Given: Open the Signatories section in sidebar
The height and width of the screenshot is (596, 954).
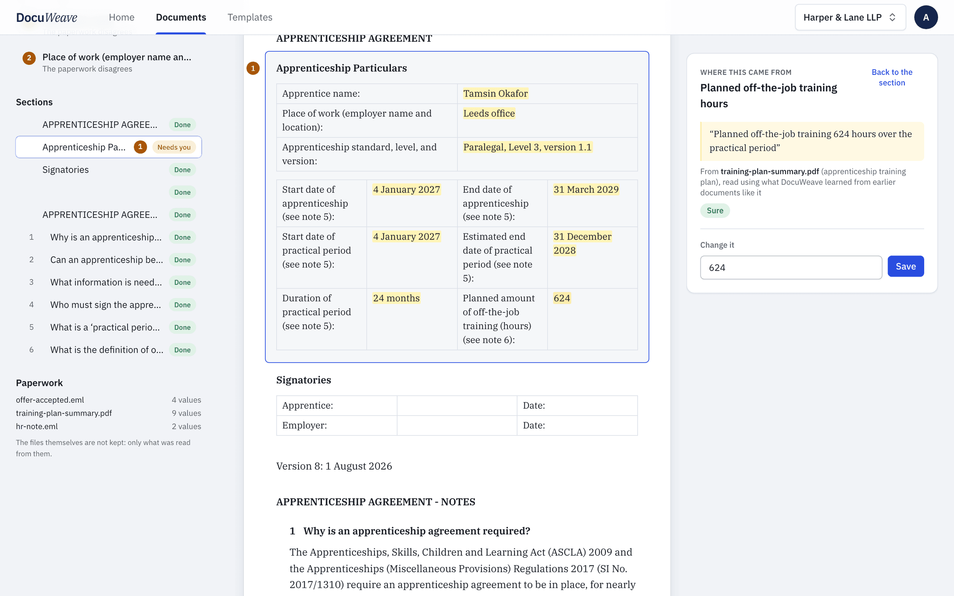Looking at the screenshot, I should click(x=109, y=170).
